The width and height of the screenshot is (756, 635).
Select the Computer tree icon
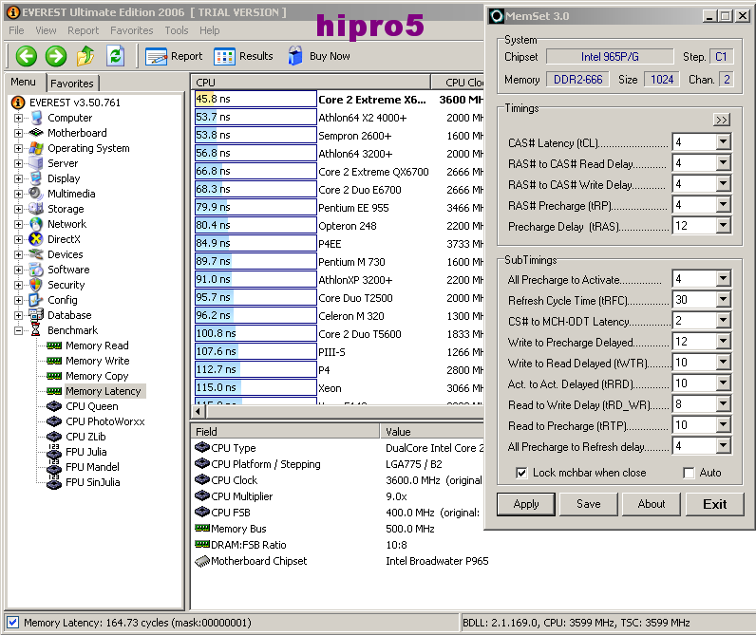pos(36,118)
